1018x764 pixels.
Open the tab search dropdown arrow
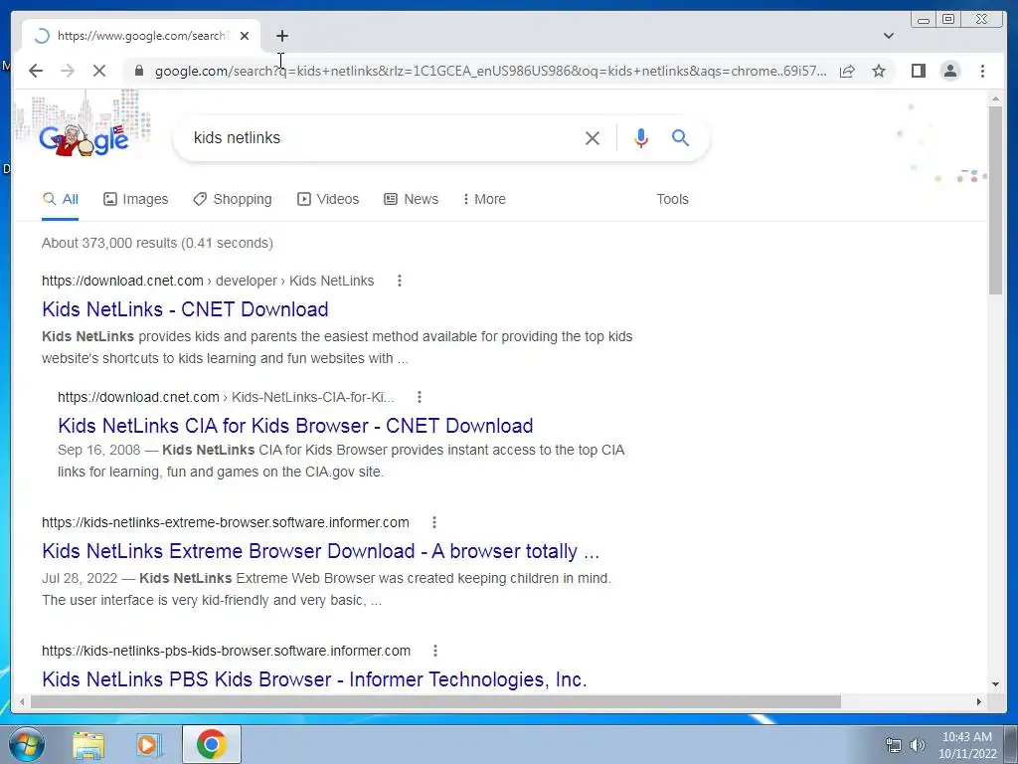[889, 36]
